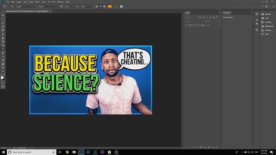
Task: Open the Edit menu
Action: coord(13,2)
